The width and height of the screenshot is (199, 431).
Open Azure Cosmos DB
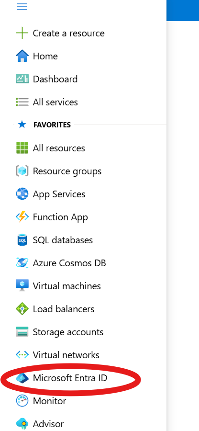click(x=61, y=263)
